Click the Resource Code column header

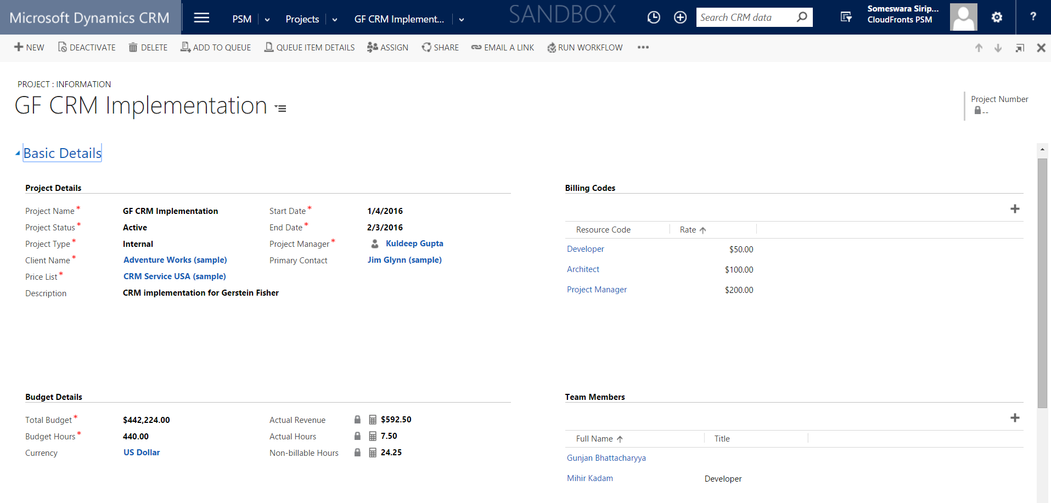coord(603,230)
